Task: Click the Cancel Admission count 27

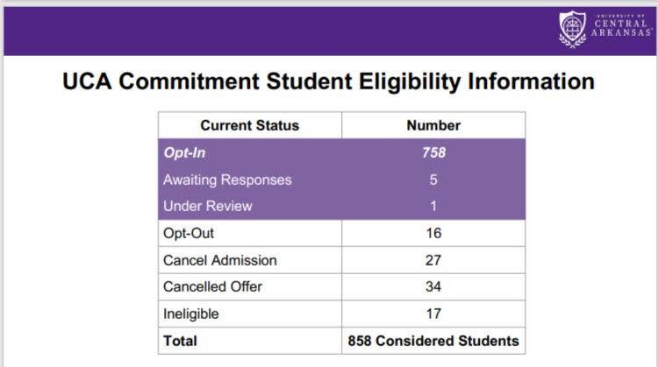Action: click(x=433, y=260)
